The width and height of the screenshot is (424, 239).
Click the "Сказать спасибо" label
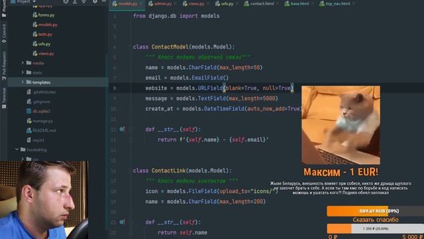(376, 220)
